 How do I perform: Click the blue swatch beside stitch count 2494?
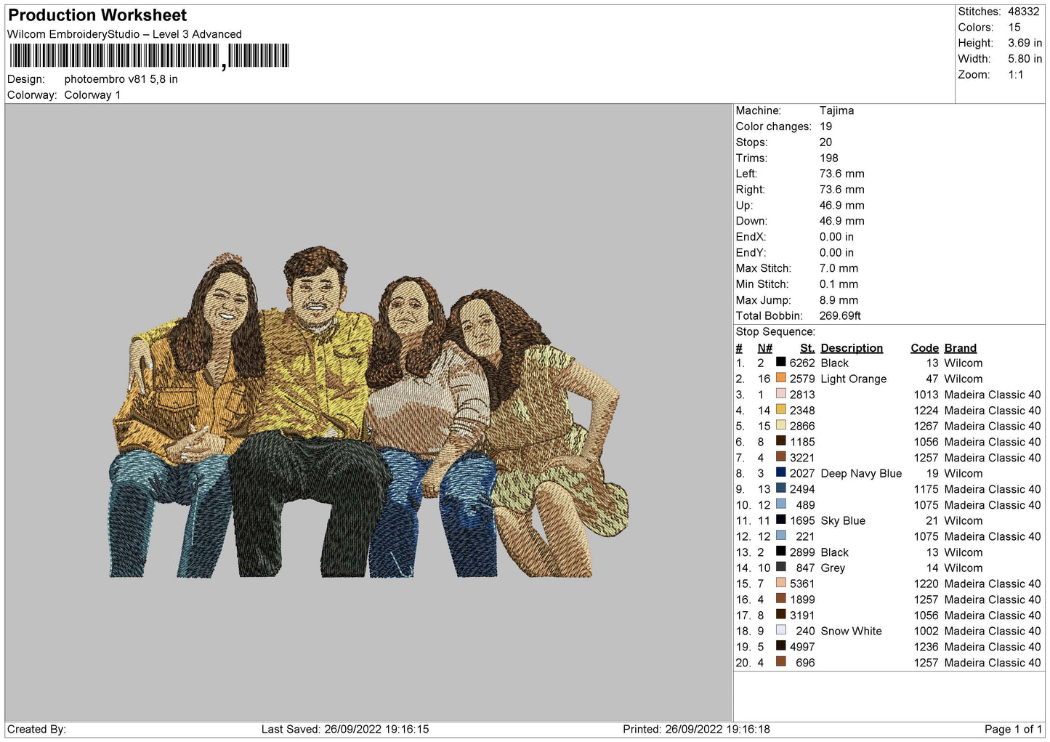[780, 489]
